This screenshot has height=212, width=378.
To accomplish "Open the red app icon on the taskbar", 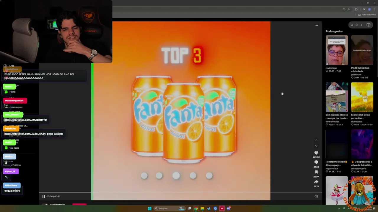I will tap(222, 208).
